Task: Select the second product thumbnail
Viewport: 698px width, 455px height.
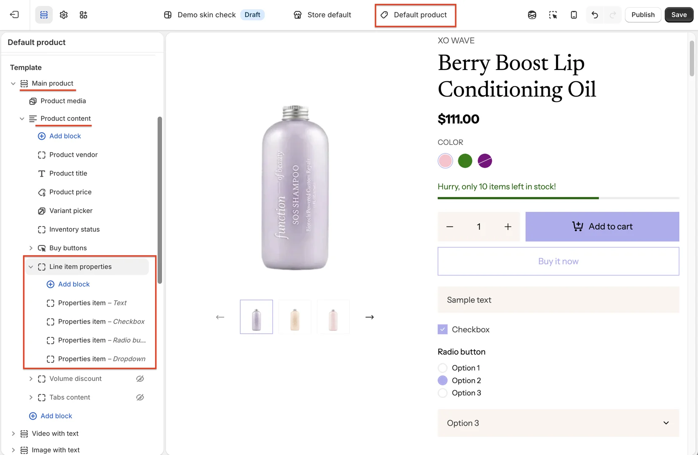Action: [x=295, y=317]
